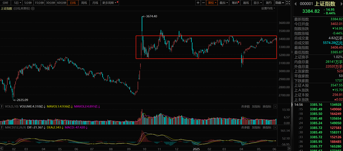The width and height of the screenshot is (343, 151).
Task: Click 换指标 in the MACD panel
Action: [x=267, y=127]
